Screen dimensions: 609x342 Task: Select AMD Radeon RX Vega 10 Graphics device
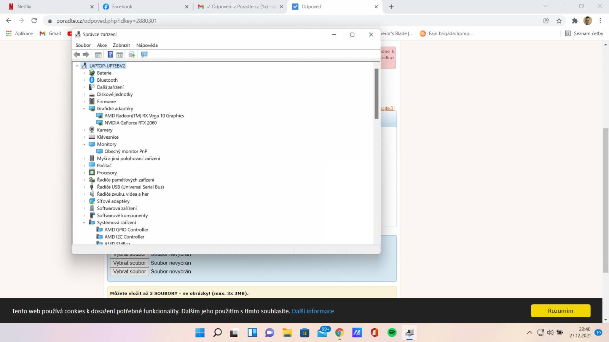[144, 116]
